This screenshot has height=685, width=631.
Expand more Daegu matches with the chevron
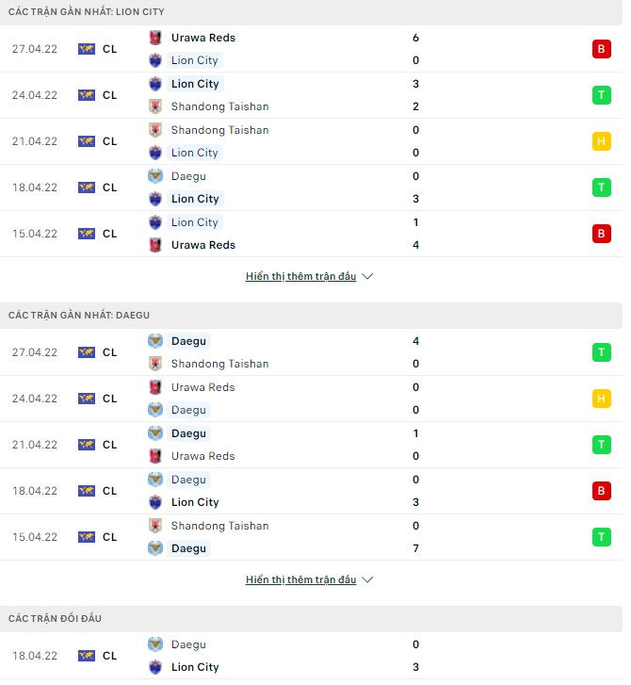pos(367,580)
